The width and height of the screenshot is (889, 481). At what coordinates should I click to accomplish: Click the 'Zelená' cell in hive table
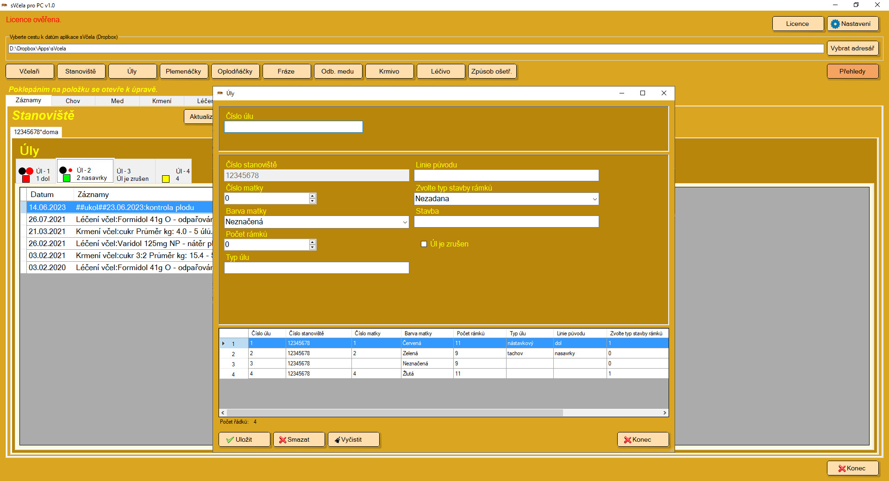(x=427, y=353)
